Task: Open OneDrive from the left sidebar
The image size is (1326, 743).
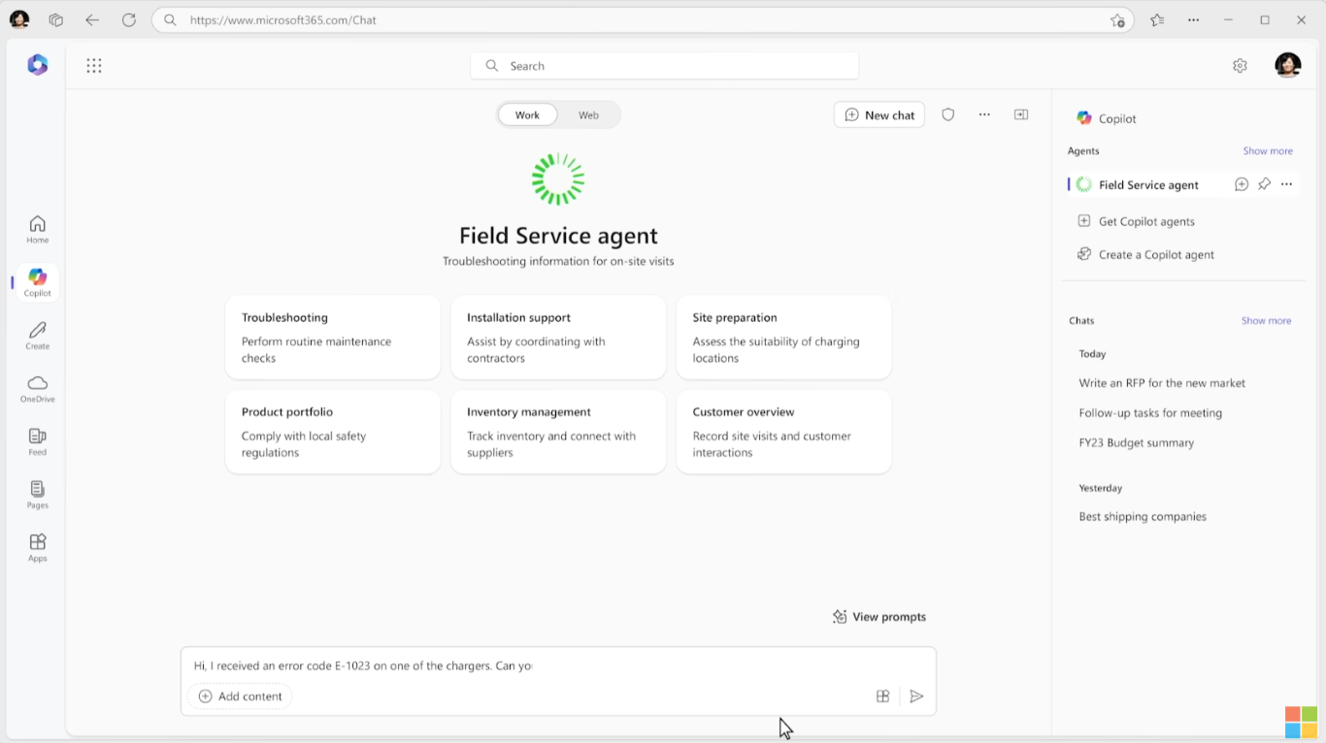Action: coord(36,387)
